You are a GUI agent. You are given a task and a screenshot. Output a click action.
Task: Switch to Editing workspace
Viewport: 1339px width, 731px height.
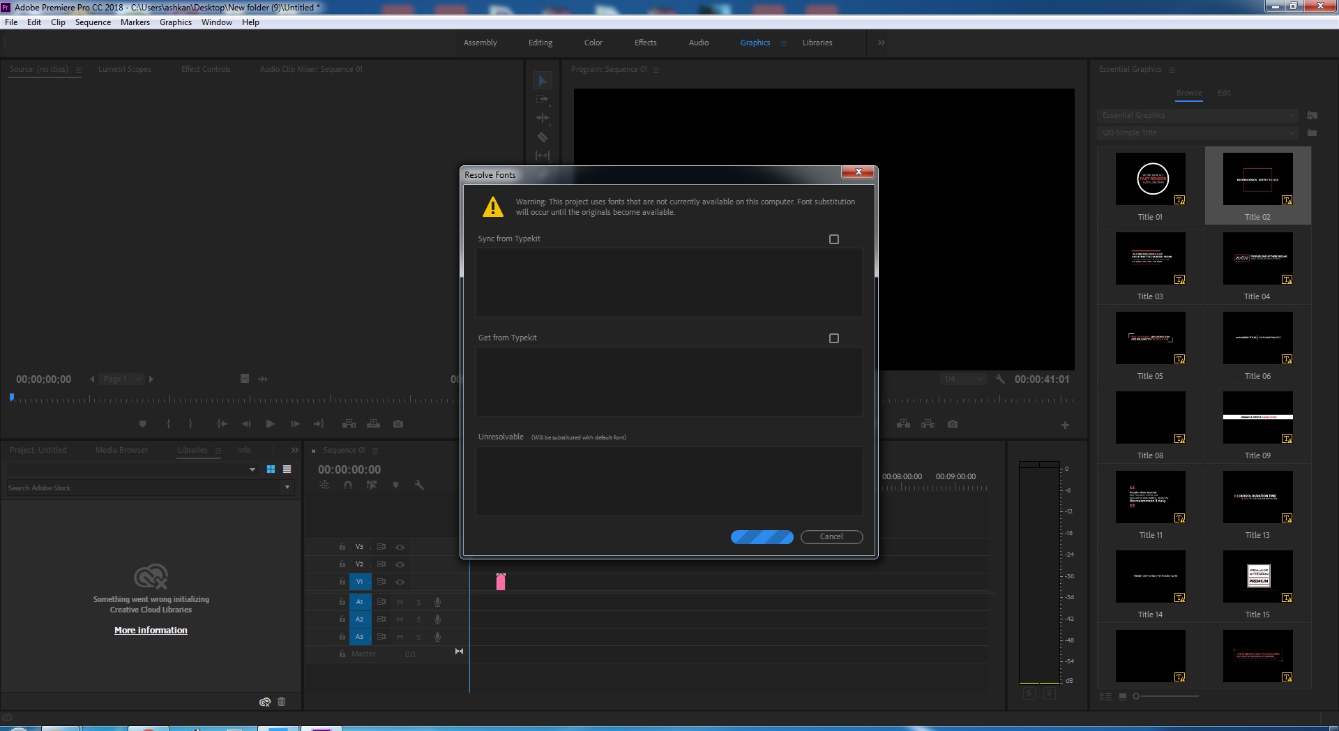pos(540,43)
